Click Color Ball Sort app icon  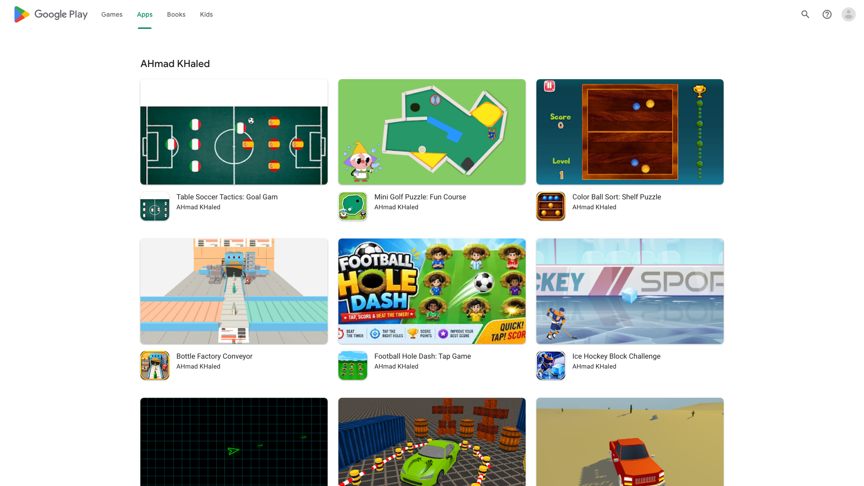click(551, 206)
